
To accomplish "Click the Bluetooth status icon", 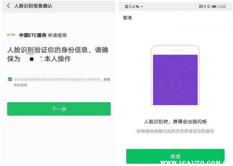I will [x=205, y=6].
